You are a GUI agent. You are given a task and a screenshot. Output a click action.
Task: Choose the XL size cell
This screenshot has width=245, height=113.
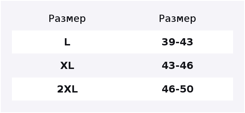(67, 66)
